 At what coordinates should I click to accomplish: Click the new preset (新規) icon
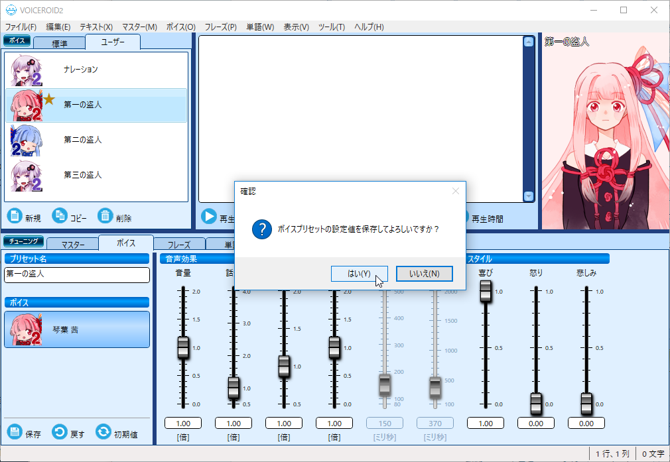coord(15,215)
